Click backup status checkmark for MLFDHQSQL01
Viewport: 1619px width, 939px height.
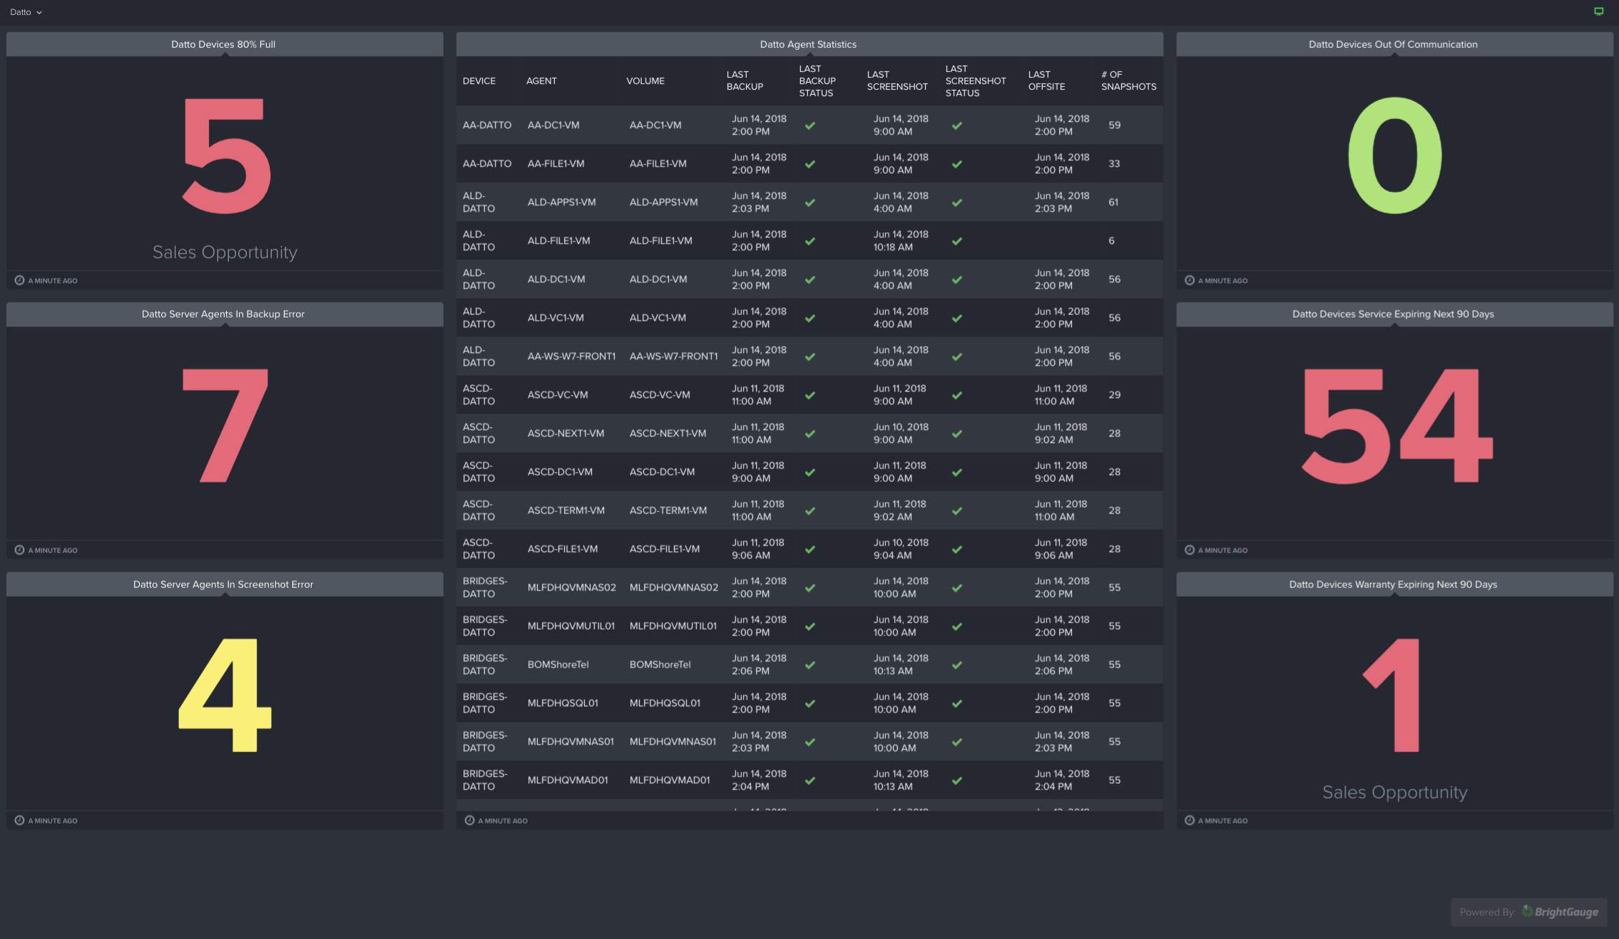coord(810,704)
